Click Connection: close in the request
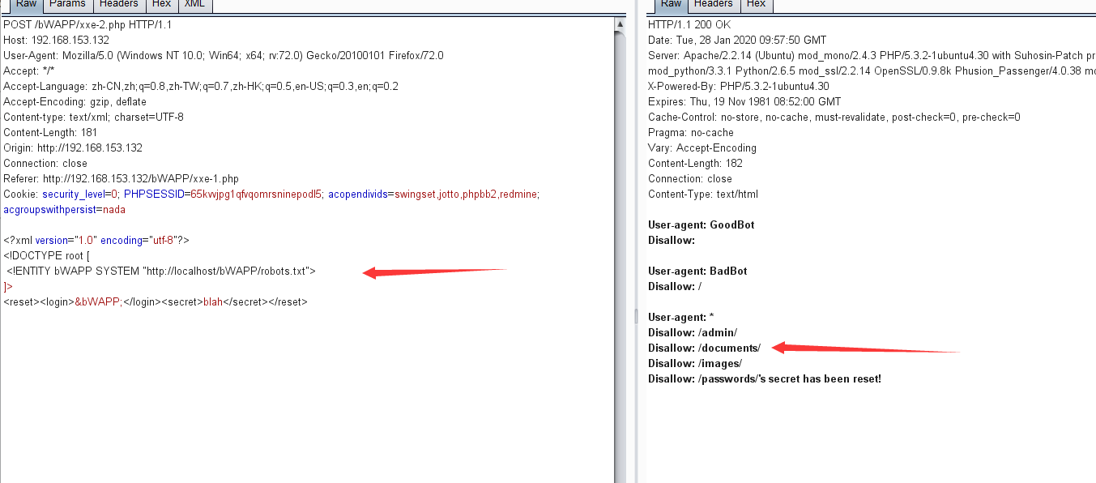1096x483 pixels. point(45,164)
